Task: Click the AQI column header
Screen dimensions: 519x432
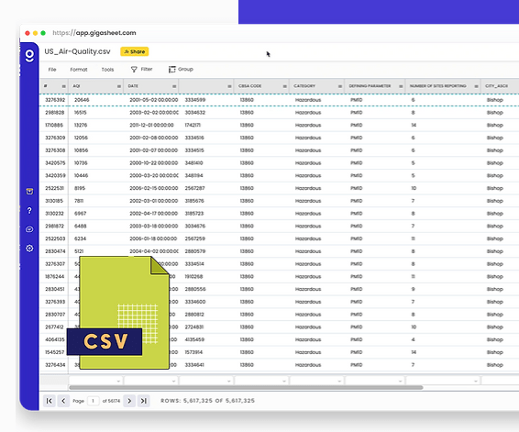Action: click(95, 86)
